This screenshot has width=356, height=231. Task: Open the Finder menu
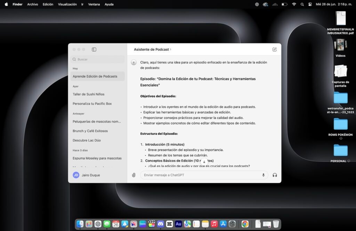[17, 4]
